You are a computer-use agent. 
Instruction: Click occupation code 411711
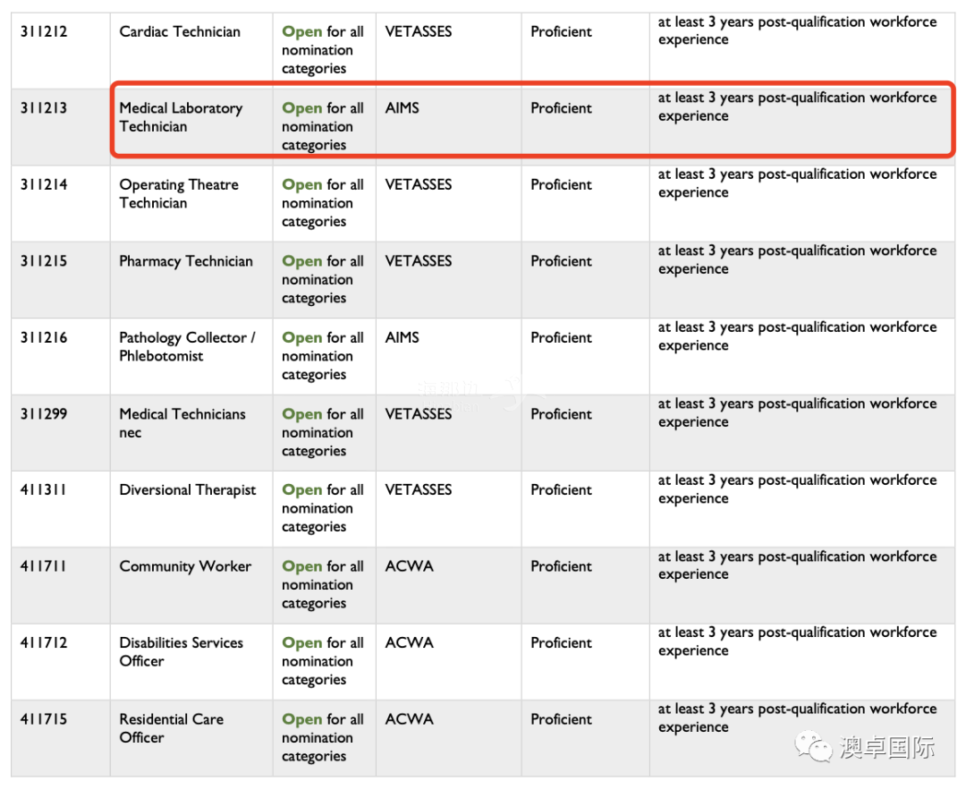click(x=44, y=566)
